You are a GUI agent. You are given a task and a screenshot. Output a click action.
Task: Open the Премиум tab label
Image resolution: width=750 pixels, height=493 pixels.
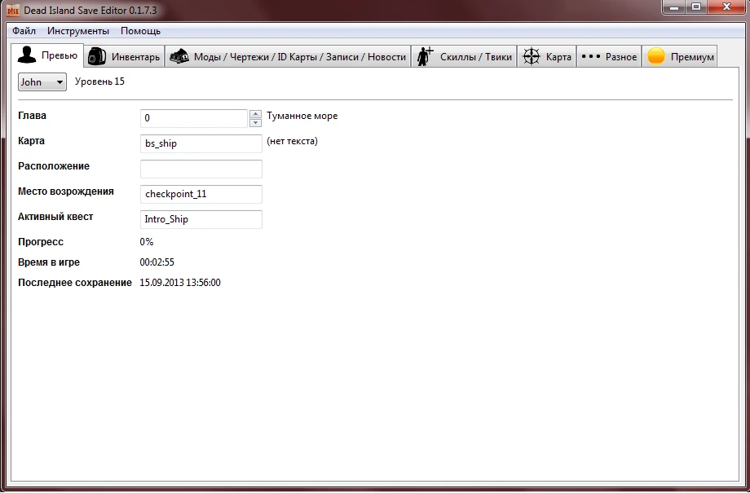tap(692, 57)
